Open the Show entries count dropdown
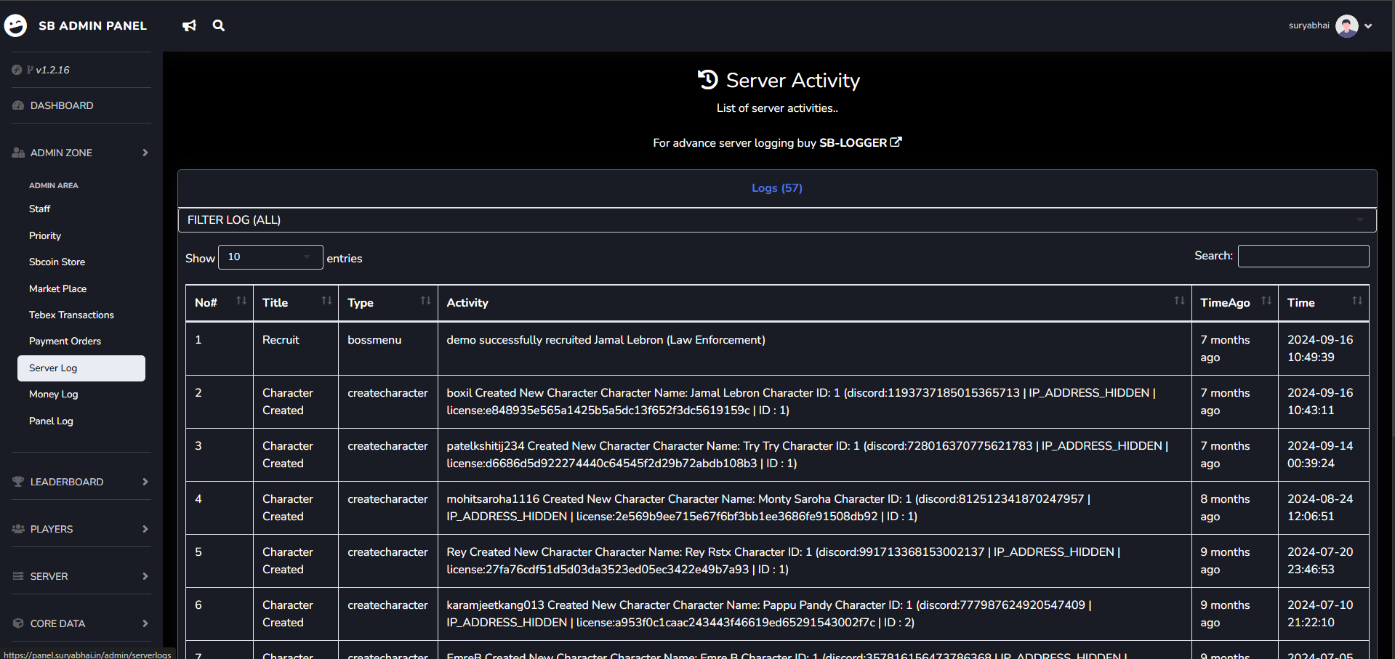The image size is (1395, 659). 270,257
